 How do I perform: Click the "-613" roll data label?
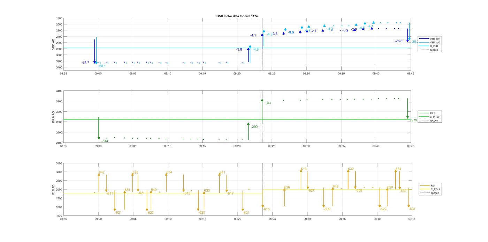(x=187, y=193)
